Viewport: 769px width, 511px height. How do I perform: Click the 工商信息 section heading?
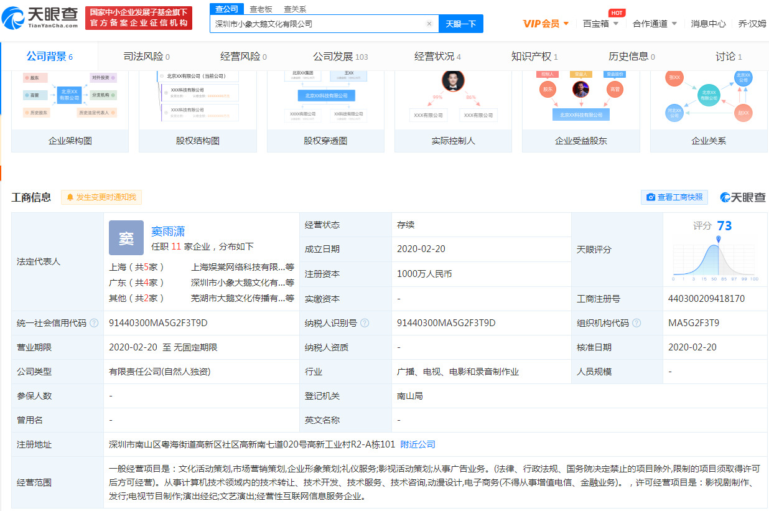[x=31, y=197]
